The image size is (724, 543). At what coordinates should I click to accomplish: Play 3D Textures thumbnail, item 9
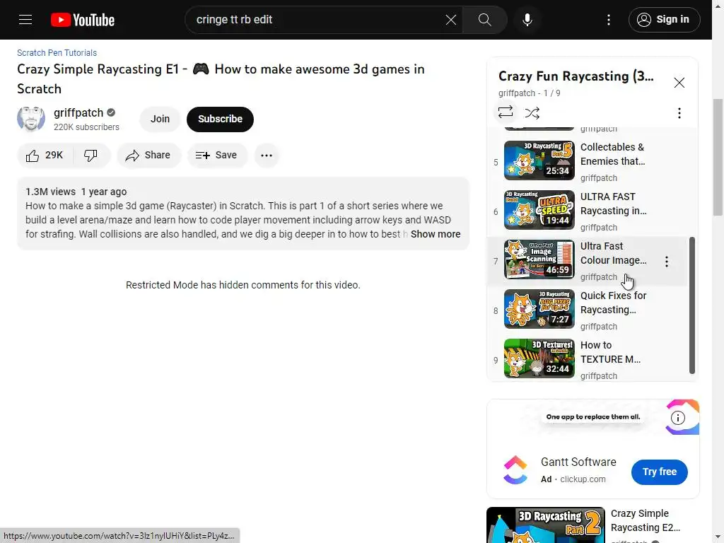[x=539, y=358]
